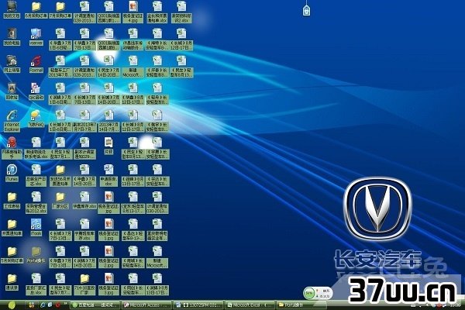The image size is (465, 310).
Task: Open the 税务登记证.jpg image file
Action: click(108, 202)
